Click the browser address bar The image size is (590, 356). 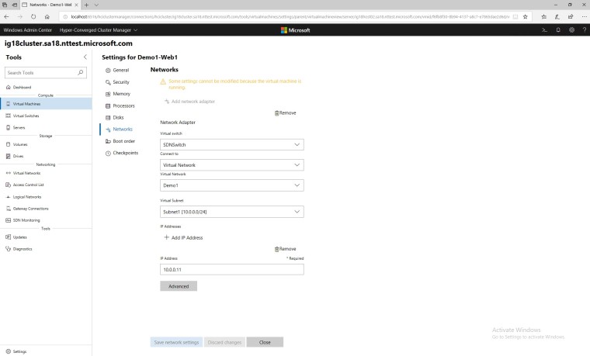290,16
